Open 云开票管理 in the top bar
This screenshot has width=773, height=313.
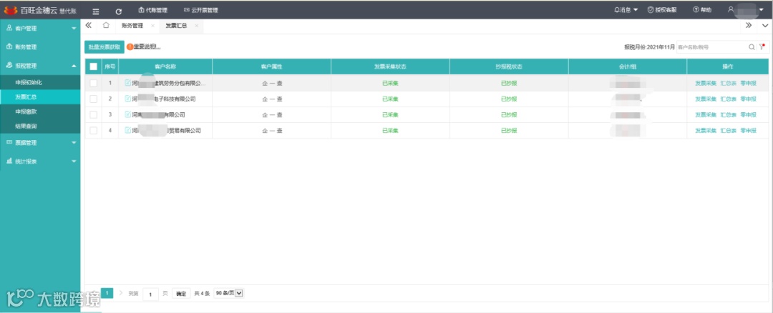click(x=200, y=10)
